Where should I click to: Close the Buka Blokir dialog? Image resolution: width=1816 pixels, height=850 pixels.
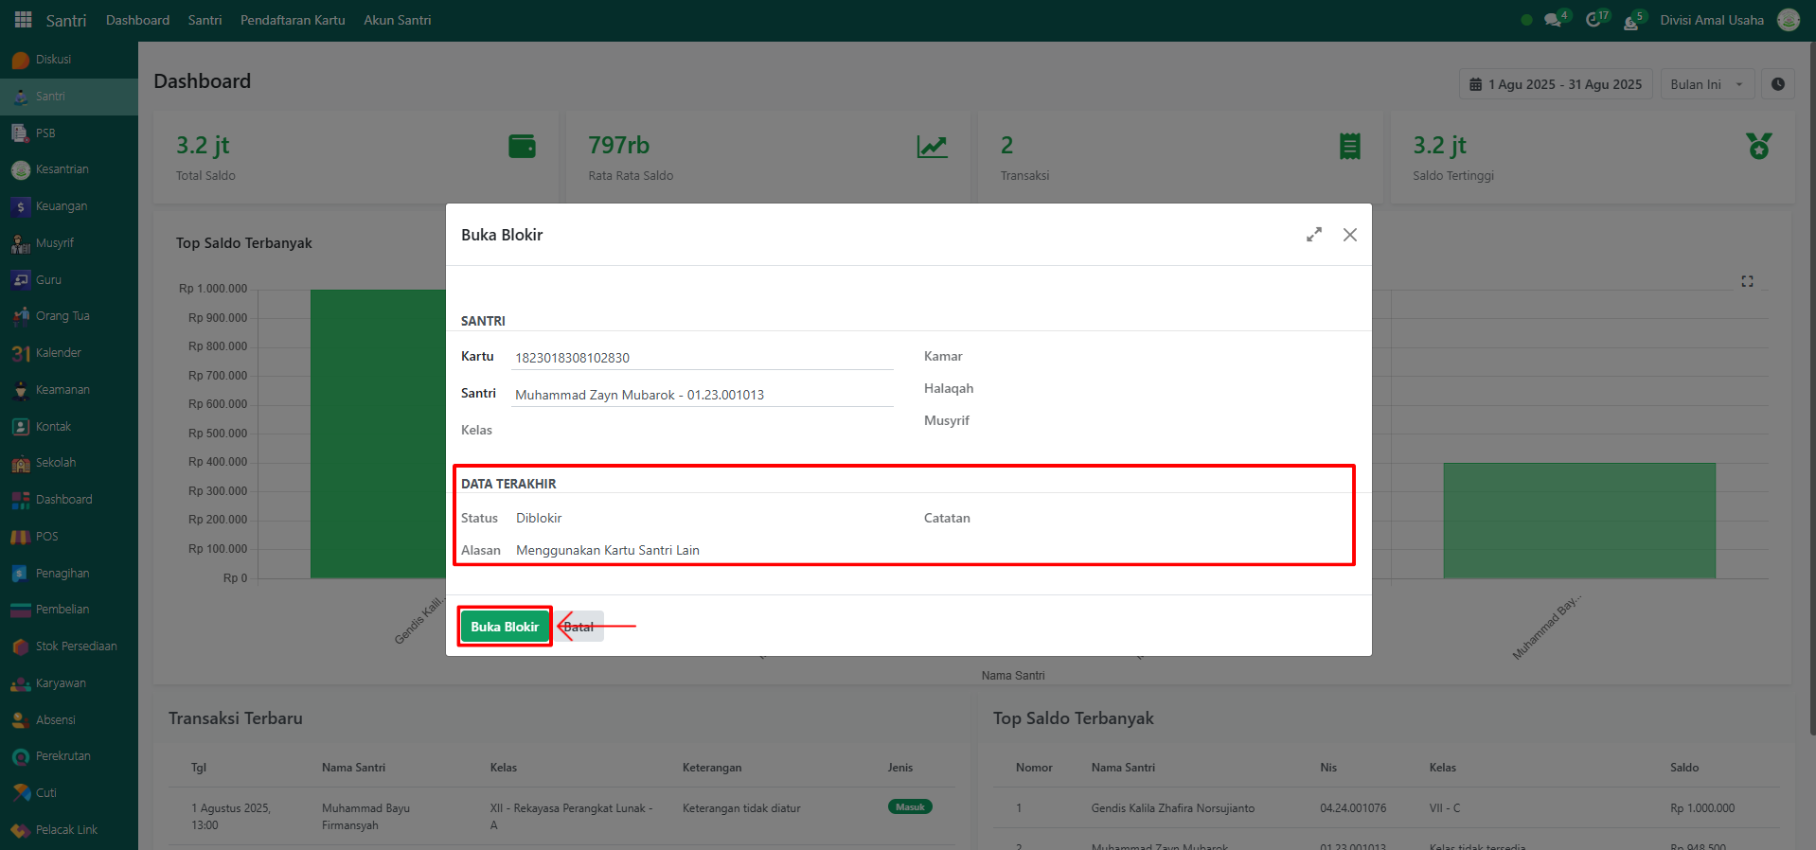click(x=1349, y=235)
